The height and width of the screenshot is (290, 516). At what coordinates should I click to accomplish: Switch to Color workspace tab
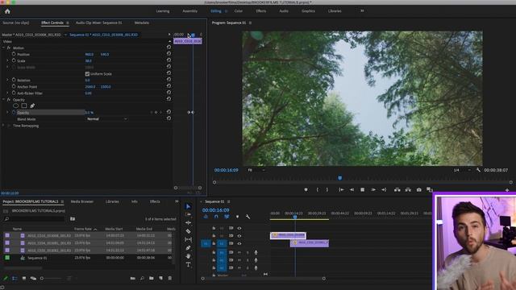tap(239, 10)
